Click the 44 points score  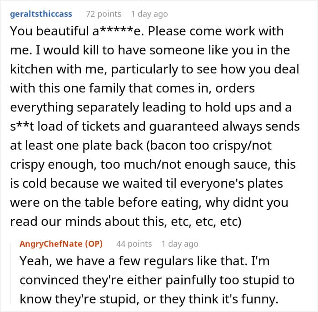(x=134, y=244)
